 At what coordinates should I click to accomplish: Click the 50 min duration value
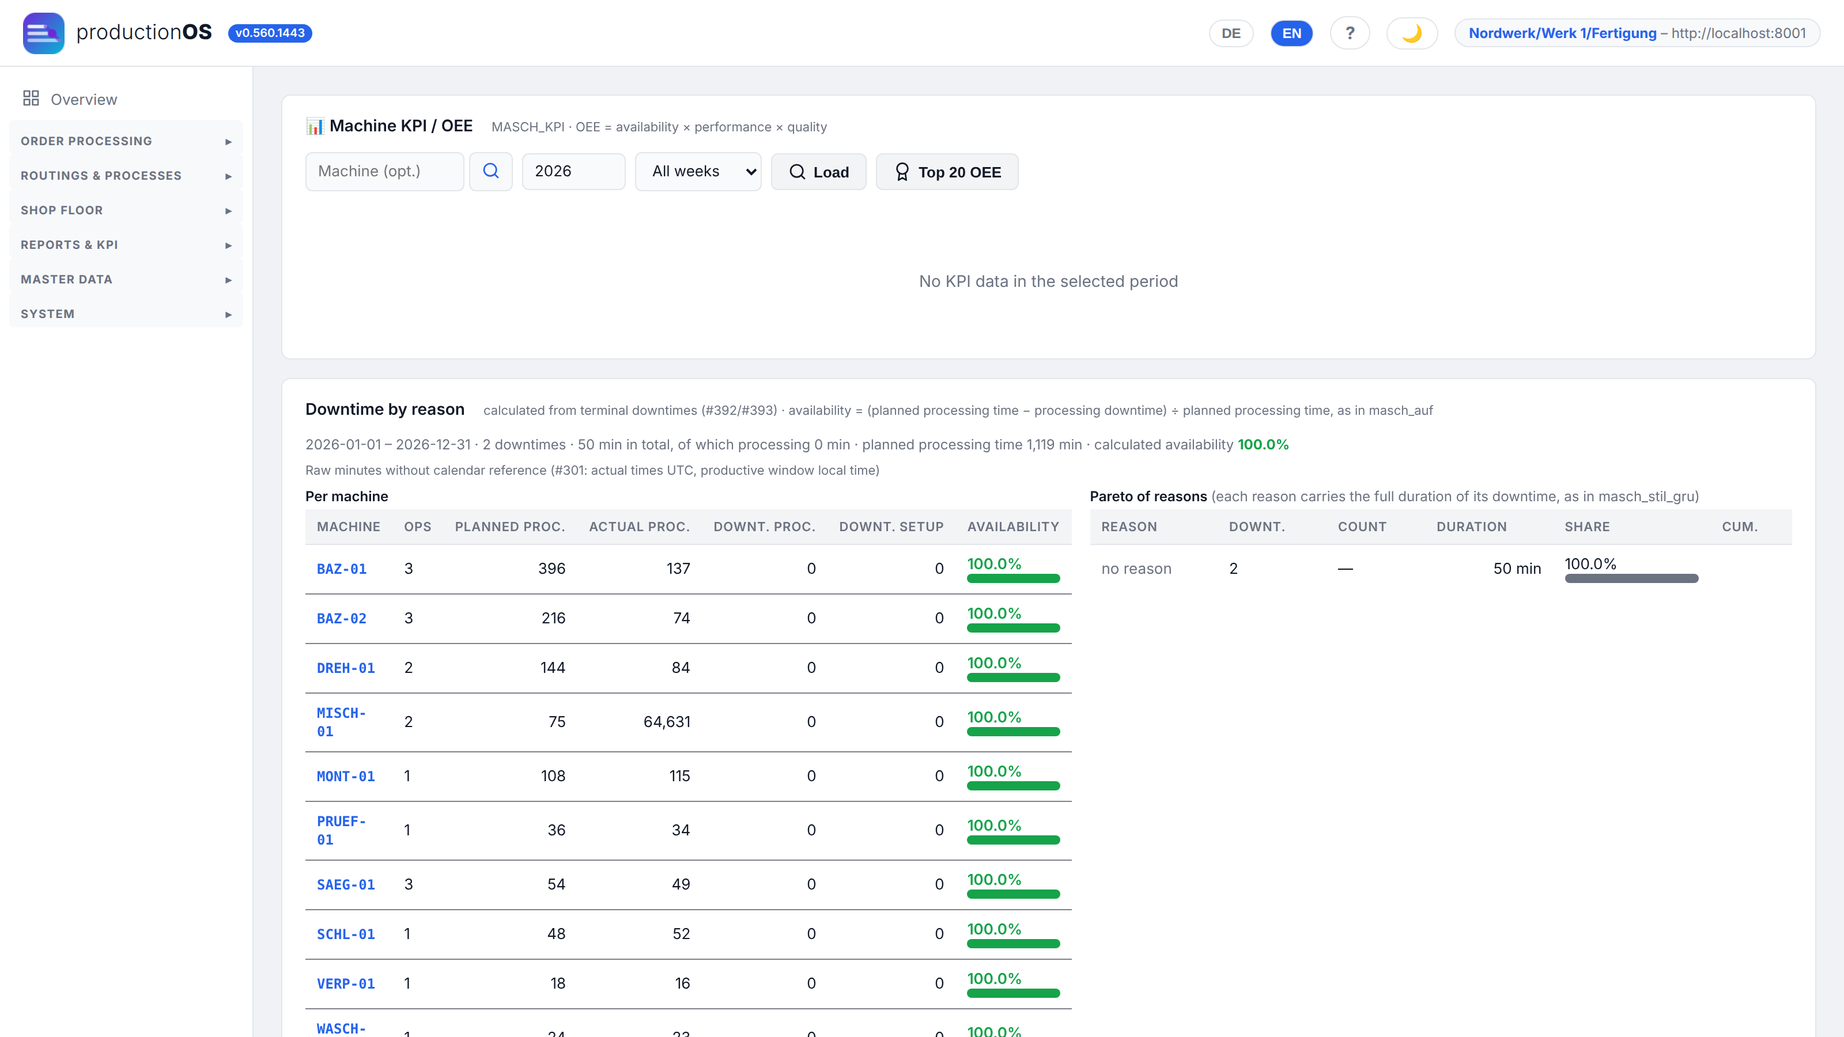coord(1517,568)
